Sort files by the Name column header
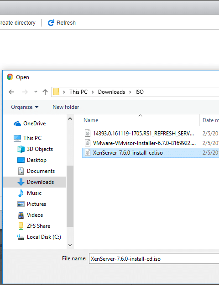The width and height of the screenshot is (219, 285). pos(91,120)
